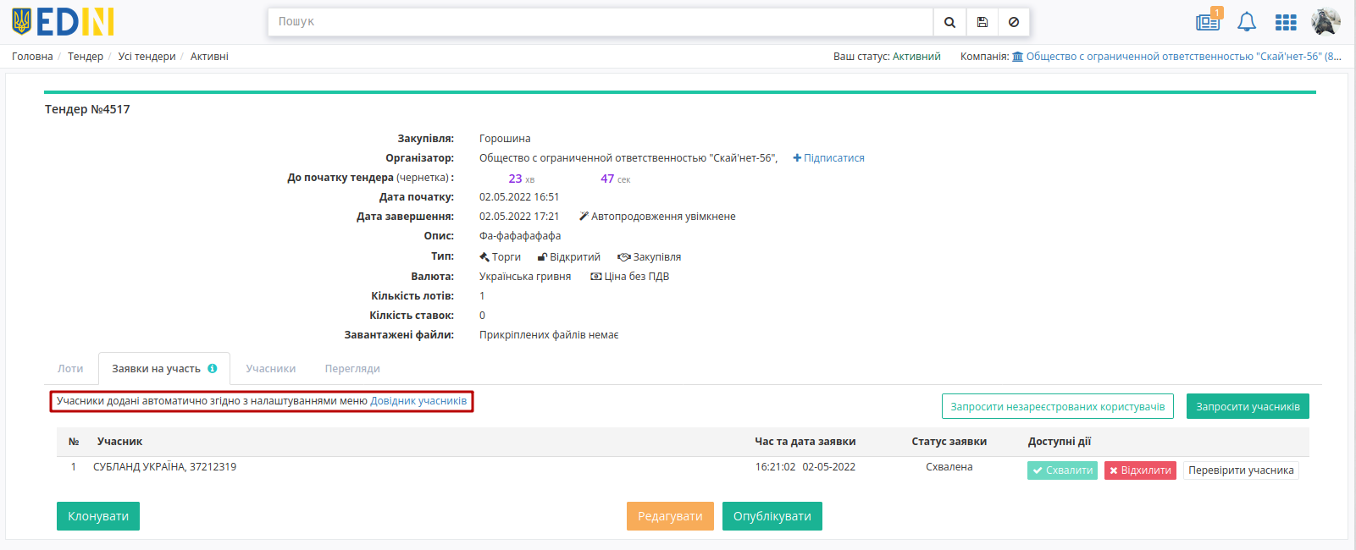Click the info icon on Заявки на участь tab

(x=213, y=368)
